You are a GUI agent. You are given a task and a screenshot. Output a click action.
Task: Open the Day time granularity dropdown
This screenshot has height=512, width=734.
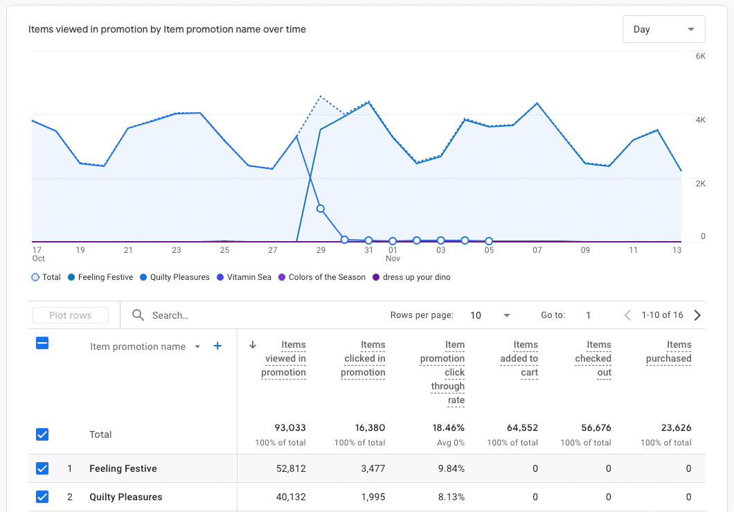pyautogui.click(x=663, y=29)
